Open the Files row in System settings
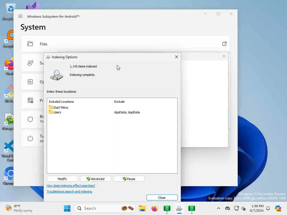 tap(125, 44)
